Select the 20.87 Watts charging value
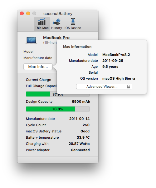The width and height of the screenshot is (156, 188). tap(79, 144)
